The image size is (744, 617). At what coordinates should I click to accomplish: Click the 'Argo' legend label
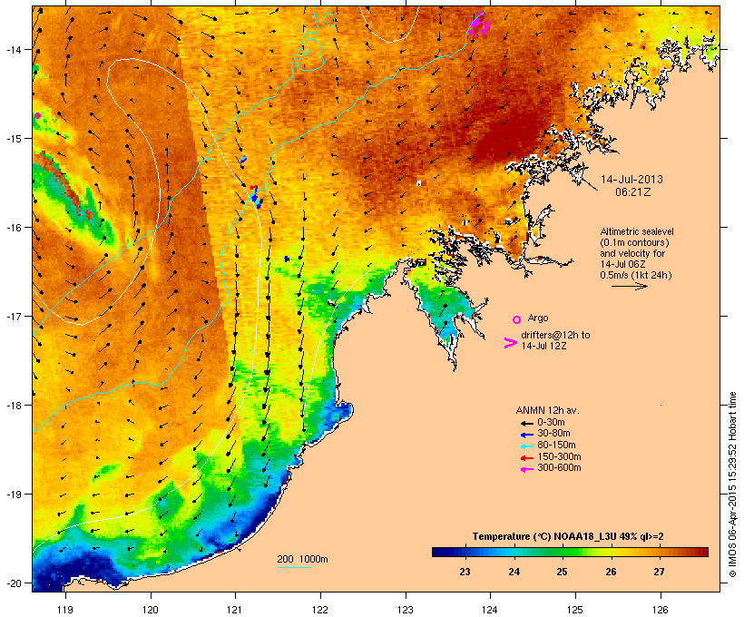point(538,318)
